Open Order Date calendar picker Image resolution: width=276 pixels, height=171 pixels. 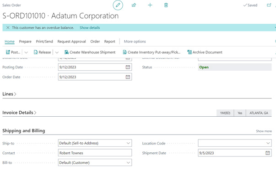point(128,77)
